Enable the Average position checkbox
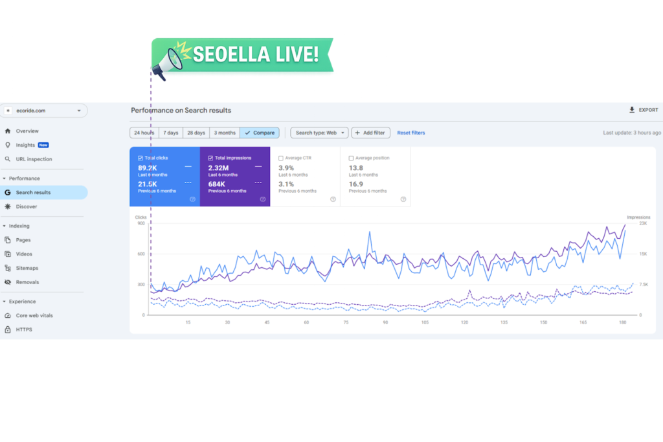Viewport: 663px width, 442px height. click(351, 158)
